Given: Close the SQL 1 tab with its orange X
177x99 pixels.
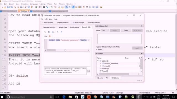Looking at the screenshot, I should pyautogui.click(x=50, y=36).
